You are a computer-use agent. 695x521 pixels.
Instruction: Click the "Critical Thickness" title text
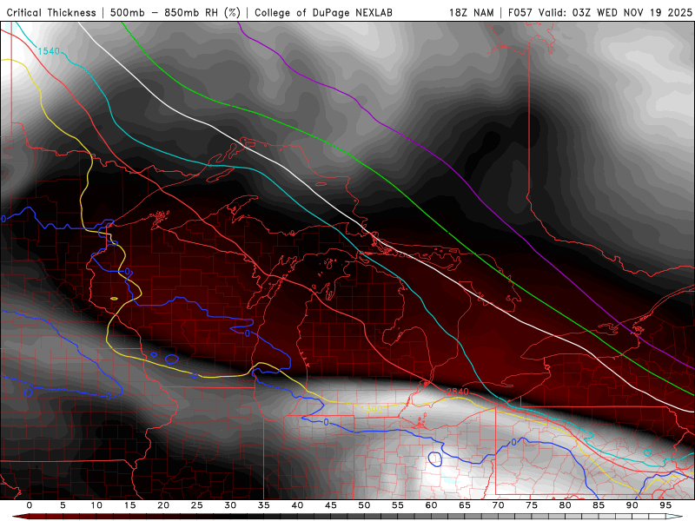click(x=51, y=13)
